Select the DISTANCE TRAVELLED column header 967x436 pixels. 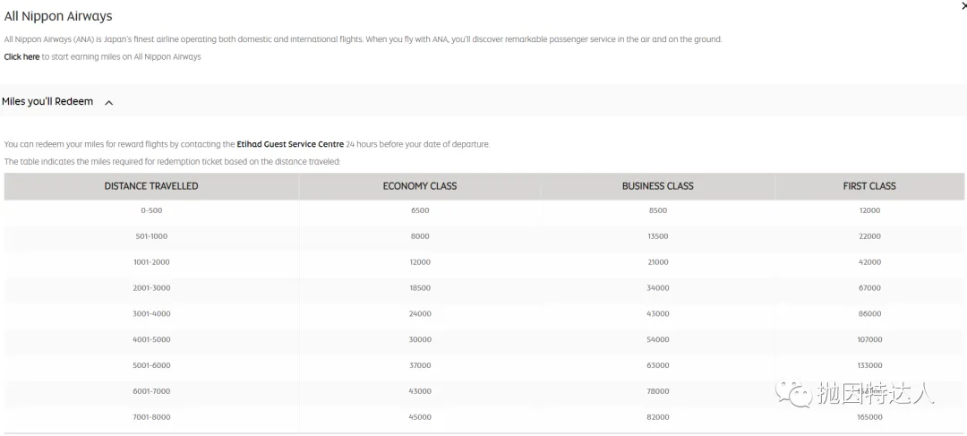pos(151,185)
